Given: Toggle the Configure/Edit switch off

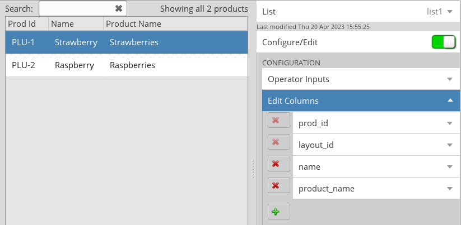Looking at the screenshot, I should (x=444, y=42).
